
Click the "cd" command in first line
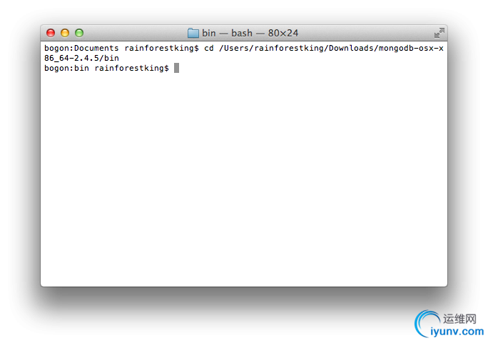tap(209, 48)
